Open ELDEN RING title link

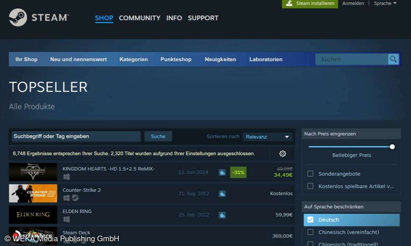(x=77, y=211)
